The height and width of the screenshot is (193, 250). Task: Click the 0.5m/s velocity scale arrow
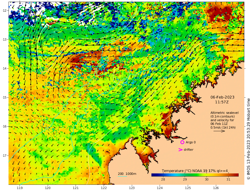219,131
